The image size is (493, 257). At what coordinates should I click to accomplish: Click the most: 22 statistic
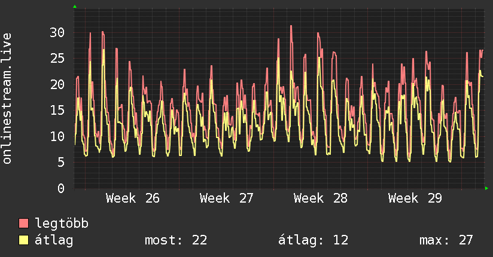tap(176, 240)
